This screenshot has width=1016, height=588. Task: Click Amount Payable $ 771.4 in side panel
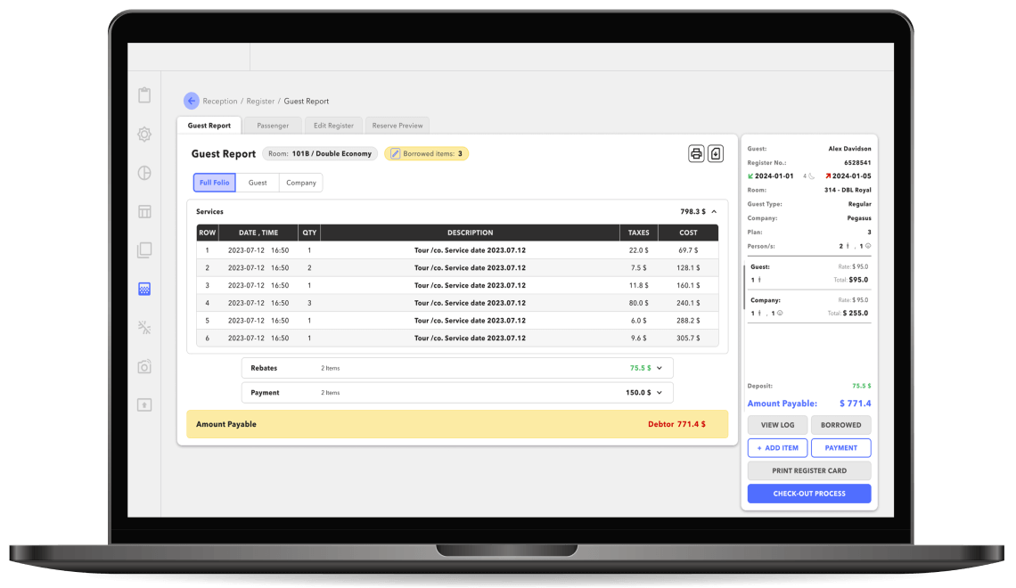coord(856,404)
